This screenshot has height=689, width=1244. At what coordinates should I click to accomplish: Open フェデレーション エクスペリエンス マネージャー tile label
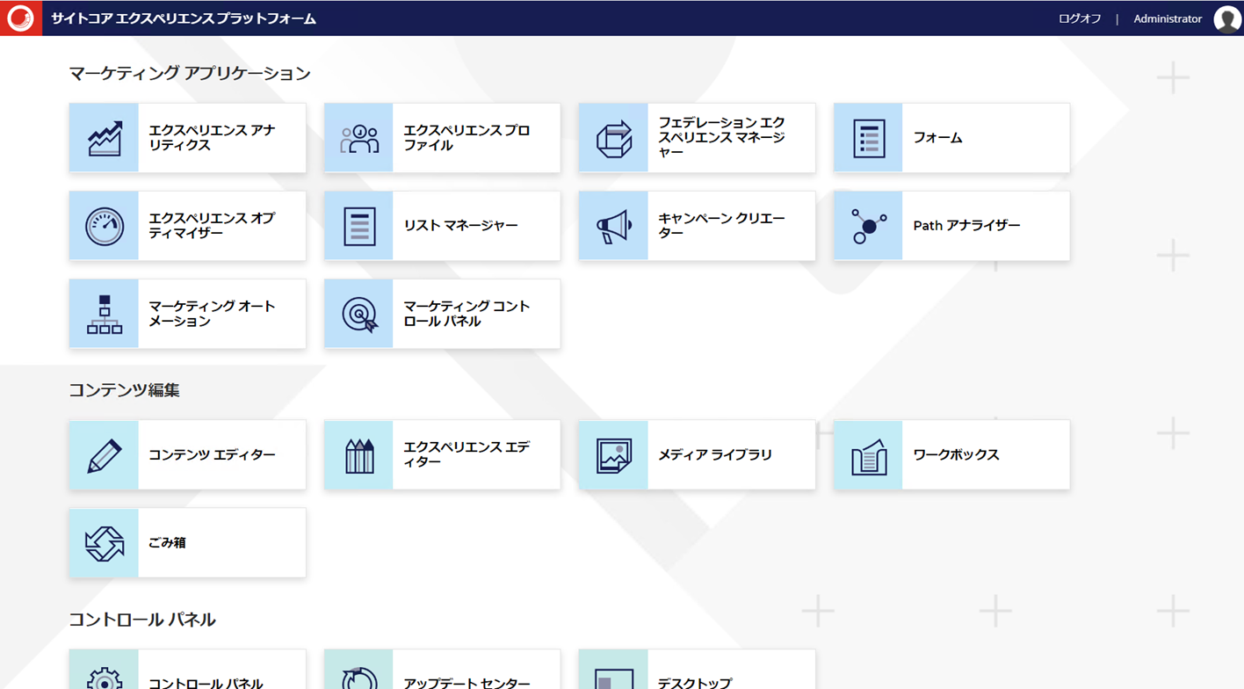coord(721,138)
